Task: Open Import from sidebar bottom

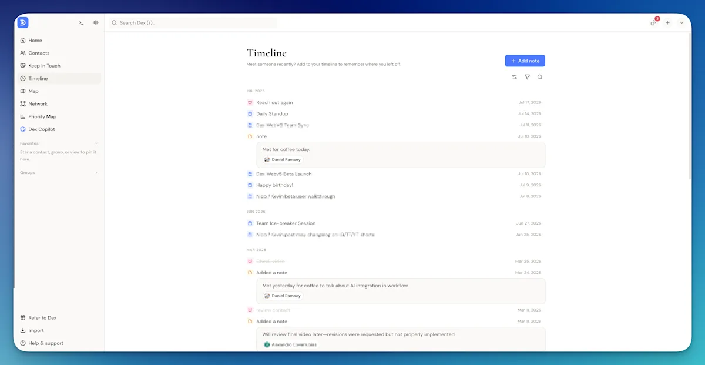Action: tap(32, 330)
